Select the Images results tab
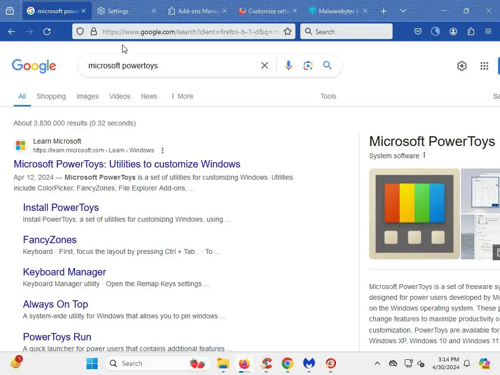 87,96
